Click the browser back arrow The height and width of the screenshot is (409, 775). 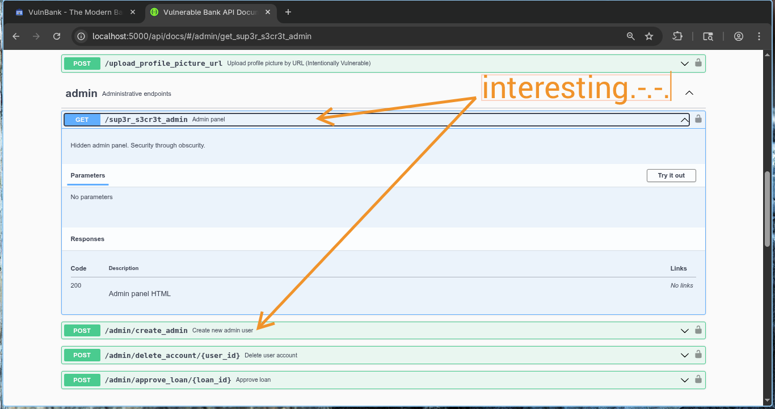click(16, 36)
